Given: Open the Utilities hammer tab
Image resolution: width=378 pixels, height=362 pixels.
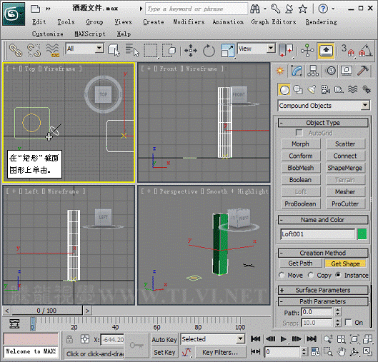Looking at the screenshot, I should 362,71.
